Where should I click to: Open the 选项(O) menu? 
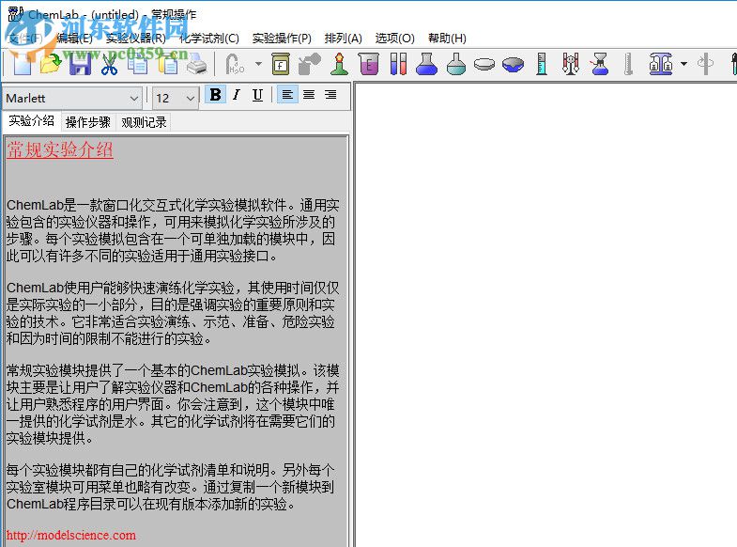(395, 39)
